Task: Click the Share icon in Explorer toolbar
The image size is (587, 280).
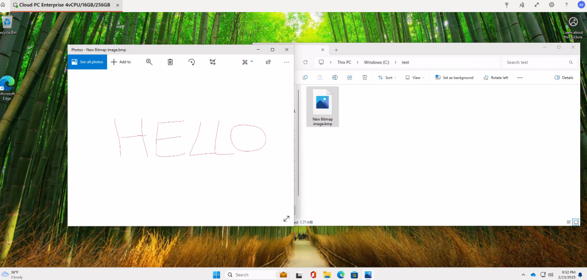Action: (350, 78)
